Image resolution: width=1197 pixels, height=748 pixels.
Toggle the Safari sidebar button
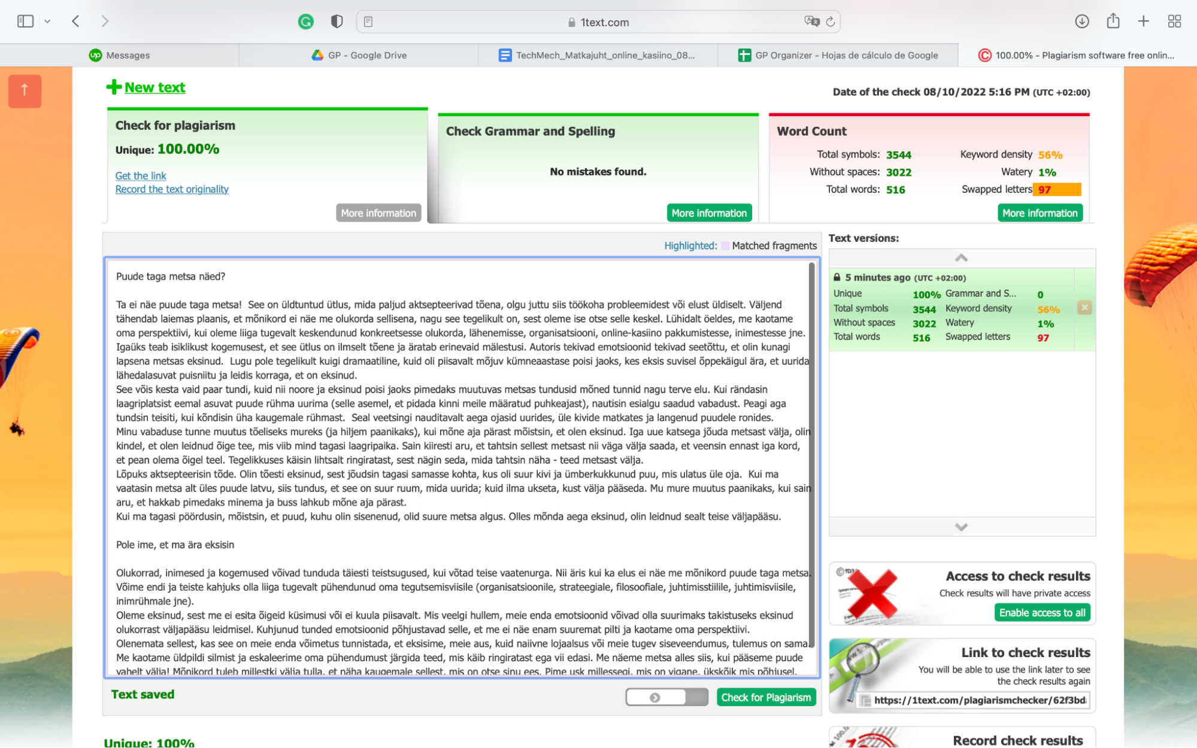(25, 22)
